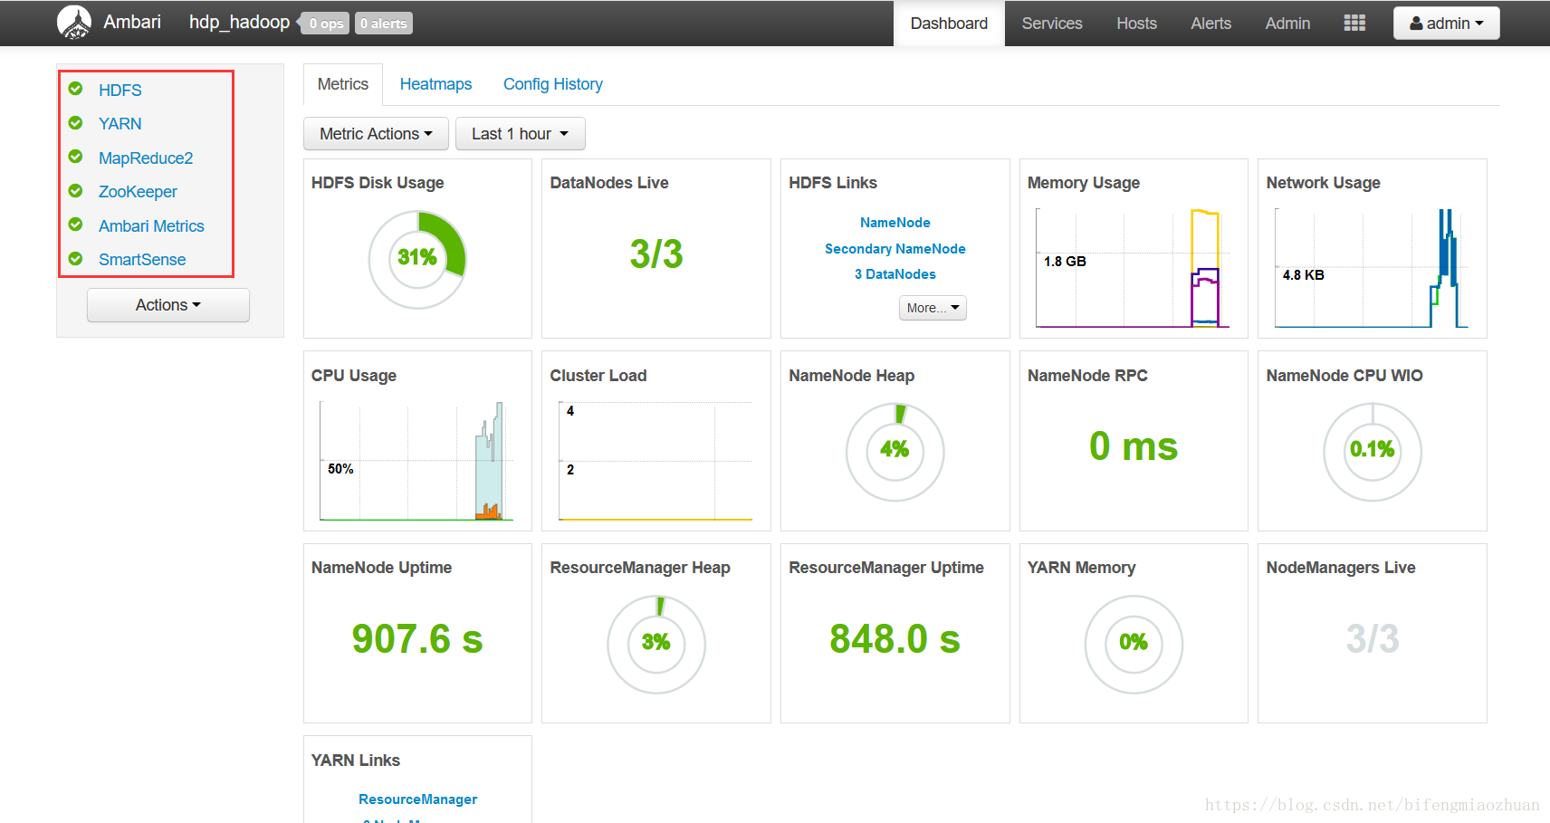1550x823 pixels.
Task: Open the Last 1 hour time range dropdown
Action: pos(520,134)
